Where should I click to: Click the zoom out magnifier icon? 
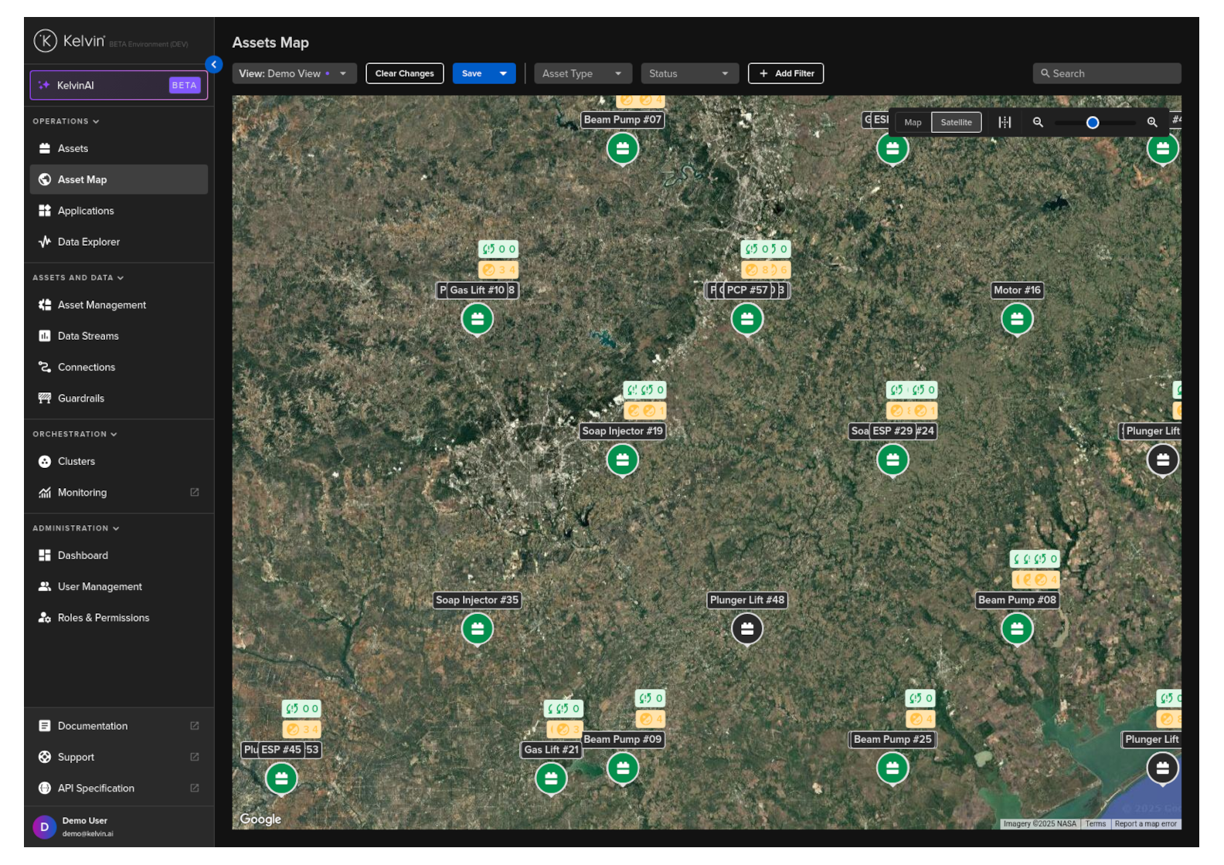pos(1038,123)
